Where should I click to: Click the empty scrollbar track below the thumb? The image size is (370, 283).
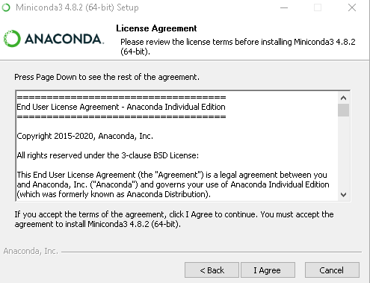pos(344,152)
